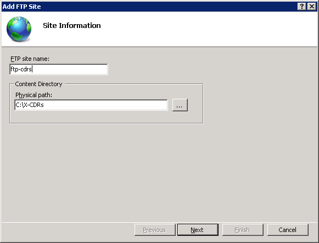
Task: Cancel the Add FTP Site wizard
Action: pos(288,230)
